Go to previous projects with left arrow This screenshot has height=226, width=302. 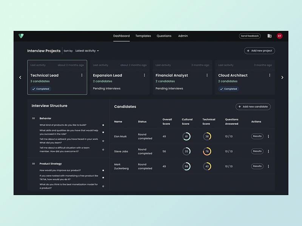pyautogui.click(x=20, y=78)
